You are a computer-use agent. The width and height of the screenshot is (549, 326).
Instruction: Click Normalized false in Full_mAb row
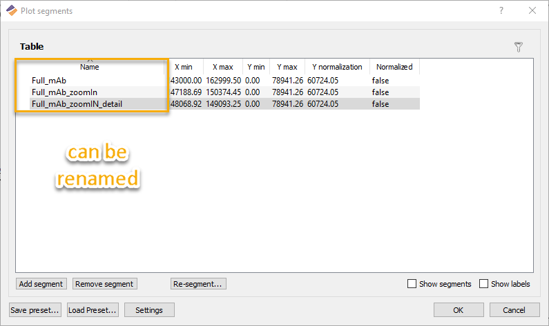coord(381,81)
